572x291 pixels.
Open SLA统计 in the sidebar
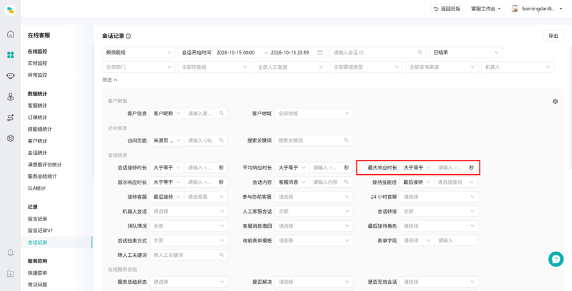[x=37, y=188]
